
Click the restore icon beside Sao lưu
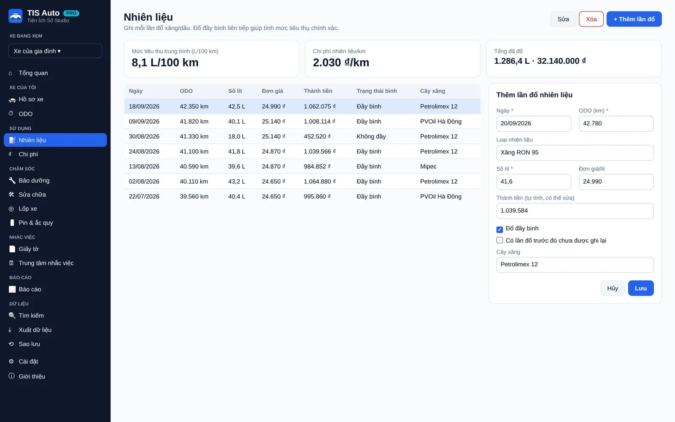(x=11, y=344)
